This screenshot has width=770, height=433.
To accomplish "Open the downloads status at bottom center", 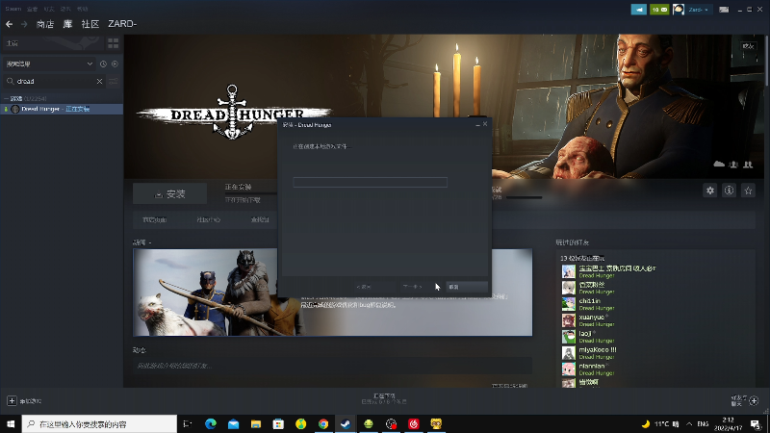I will click(x=384, y=398).
